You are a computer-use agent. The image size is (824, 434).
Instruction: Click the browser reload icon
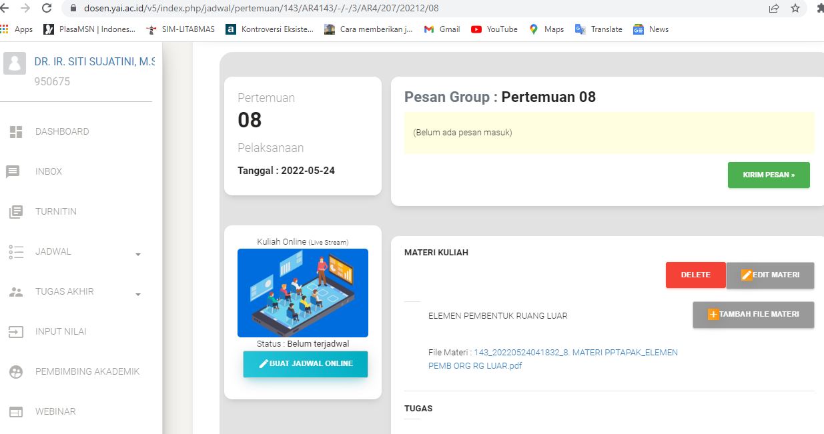point(47,8)
